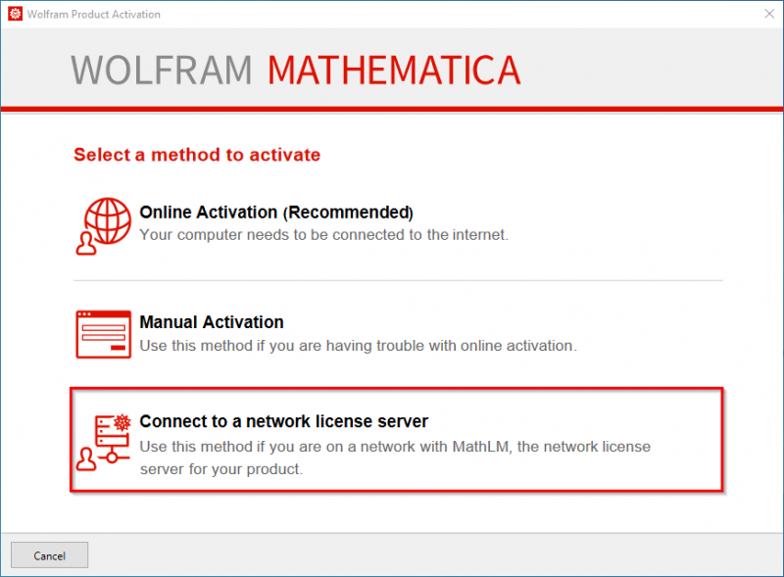
Task: Click the red spikey badge on server icon
Action: click(x=122, y=422)
